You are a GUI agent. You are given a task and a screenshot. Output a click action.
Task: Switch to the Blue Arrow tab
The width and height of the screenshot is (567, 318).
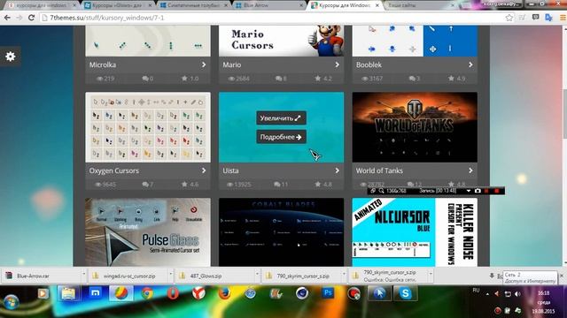click(x=269, y=5)
